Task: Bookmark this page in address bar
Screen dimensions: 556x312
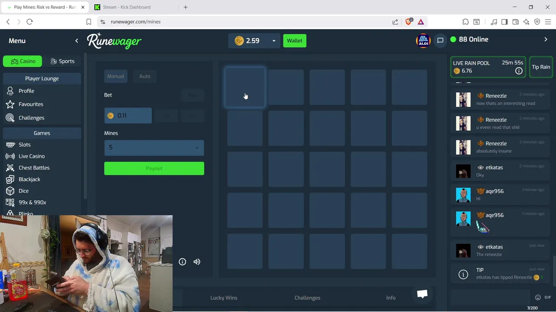Action: tap(89, 22)
